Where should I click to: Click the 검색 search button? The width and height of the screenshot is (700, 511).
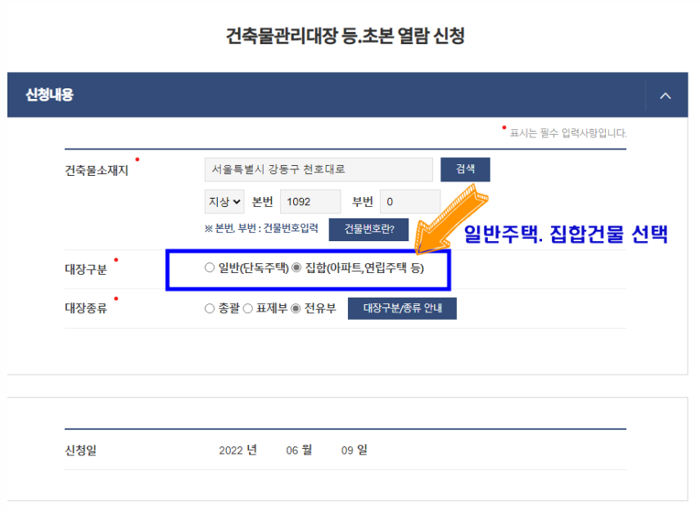465,169
